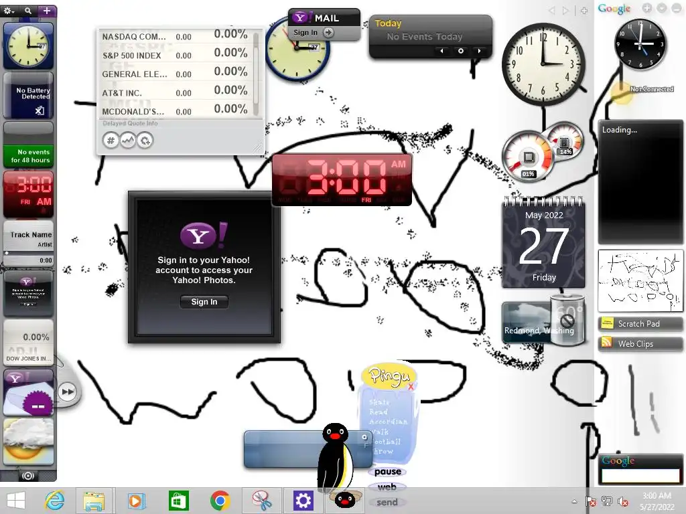Click the stock ticker resize grip corner
The width and height of the screenshot is (686, 514).
point(257,149)
